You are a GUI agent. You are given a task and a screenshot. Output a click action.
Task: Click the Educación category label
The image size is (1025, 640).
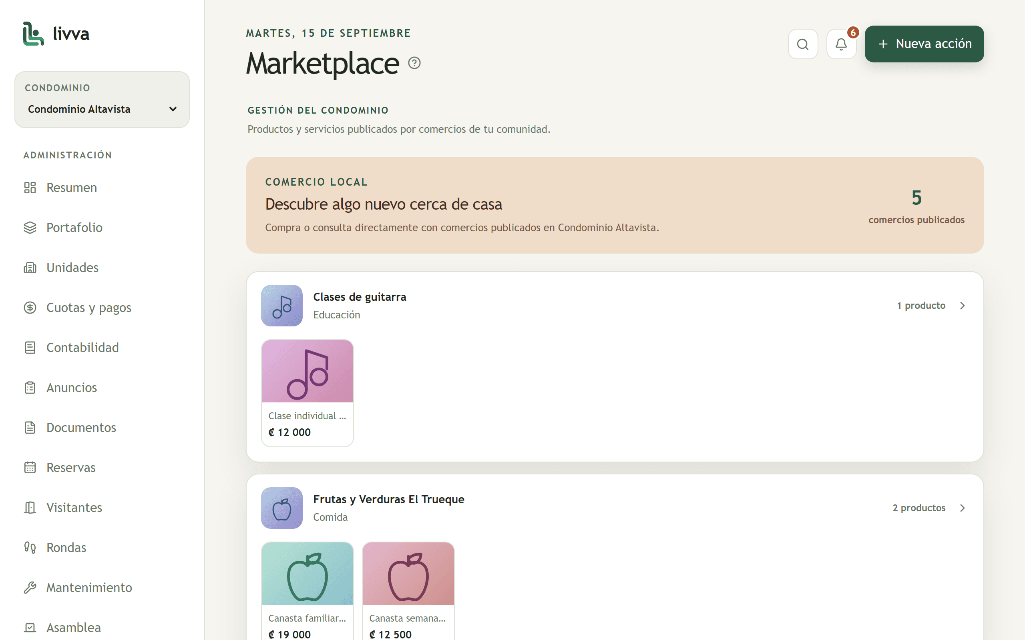coord(336,315)
